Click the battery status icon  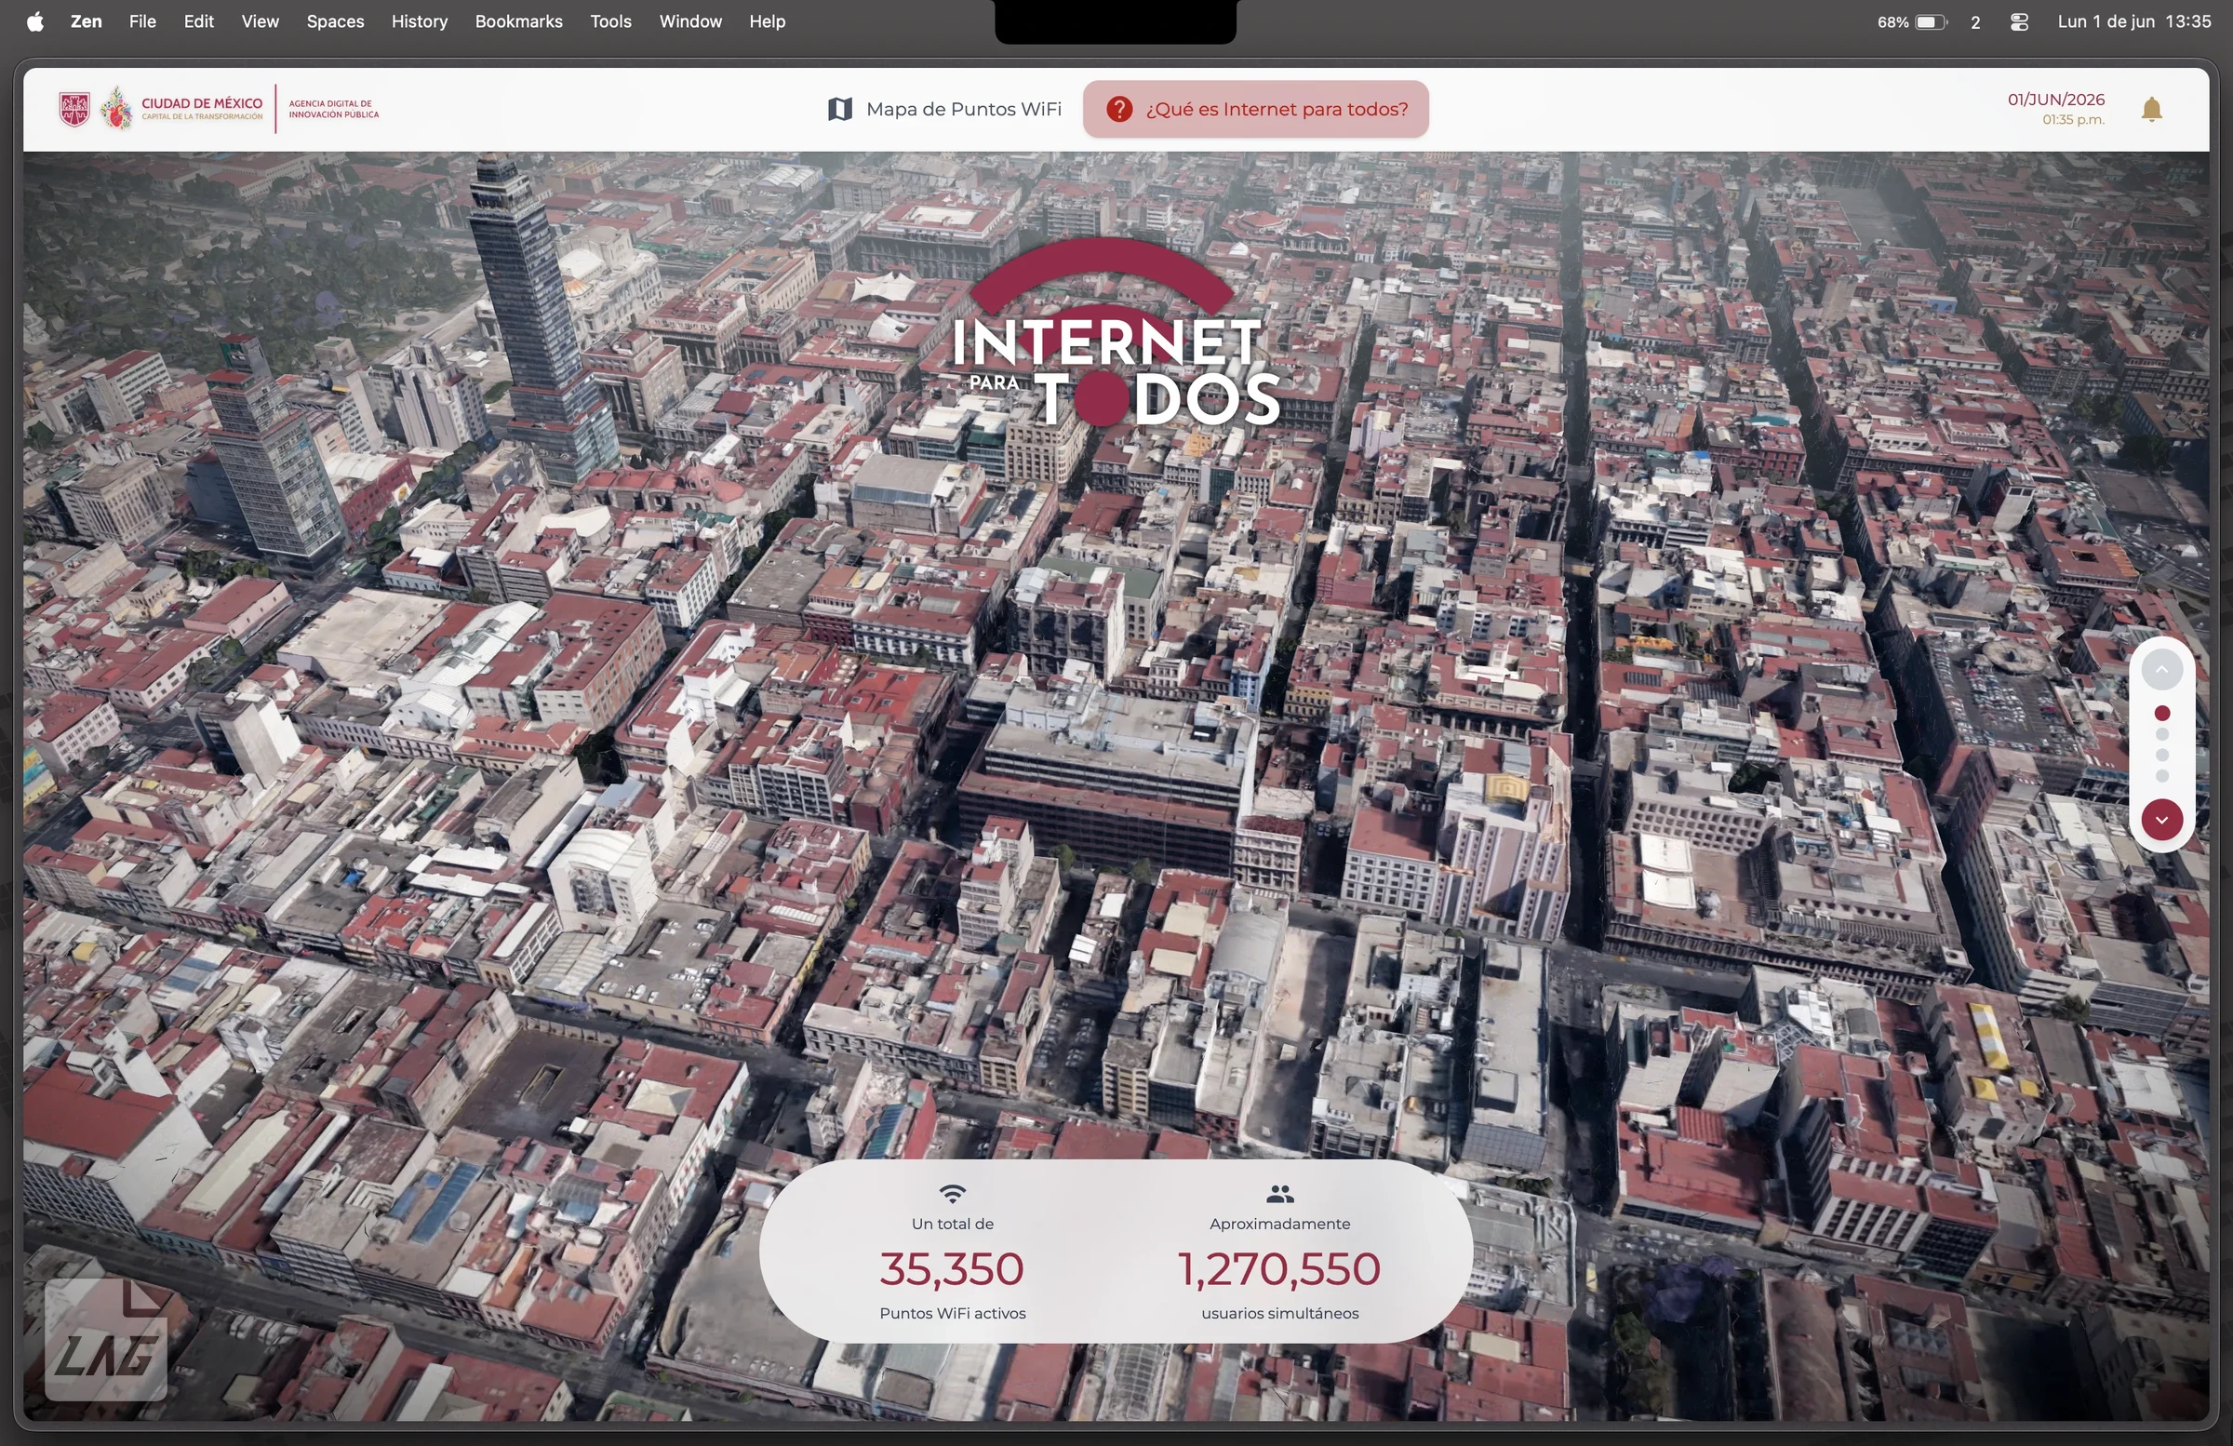tap(1931, 21)
